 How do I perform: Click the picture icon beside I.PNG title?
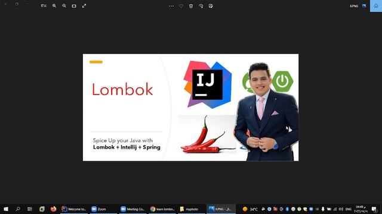(x=364, y=6)
